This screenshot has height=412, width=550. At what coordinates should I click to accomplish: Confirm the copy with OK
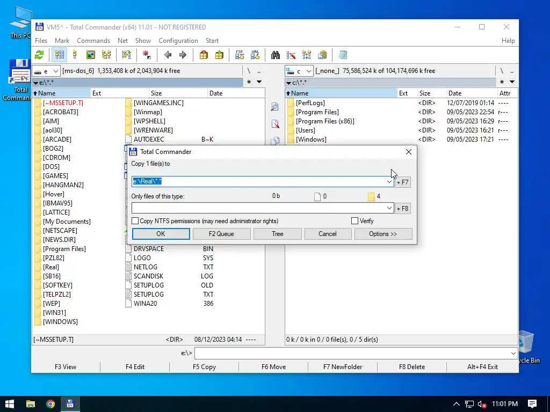161,234
